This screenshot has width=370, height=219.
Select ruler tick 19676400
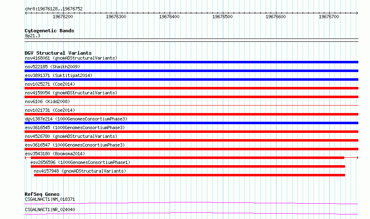(x=170, y=17)
